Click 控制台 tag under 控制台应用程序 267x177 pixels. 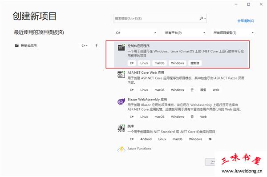[x=195, y=63]
